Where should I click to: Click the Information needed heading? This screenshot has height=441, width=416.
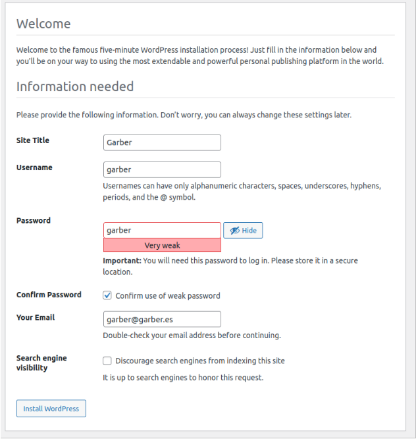(75, 86)
